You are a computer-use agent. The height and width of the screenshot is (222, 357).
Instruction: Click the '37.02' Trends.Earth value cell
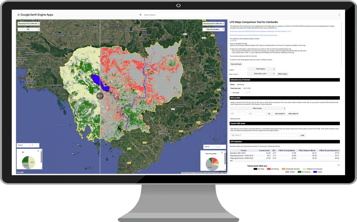pos(268,158)
